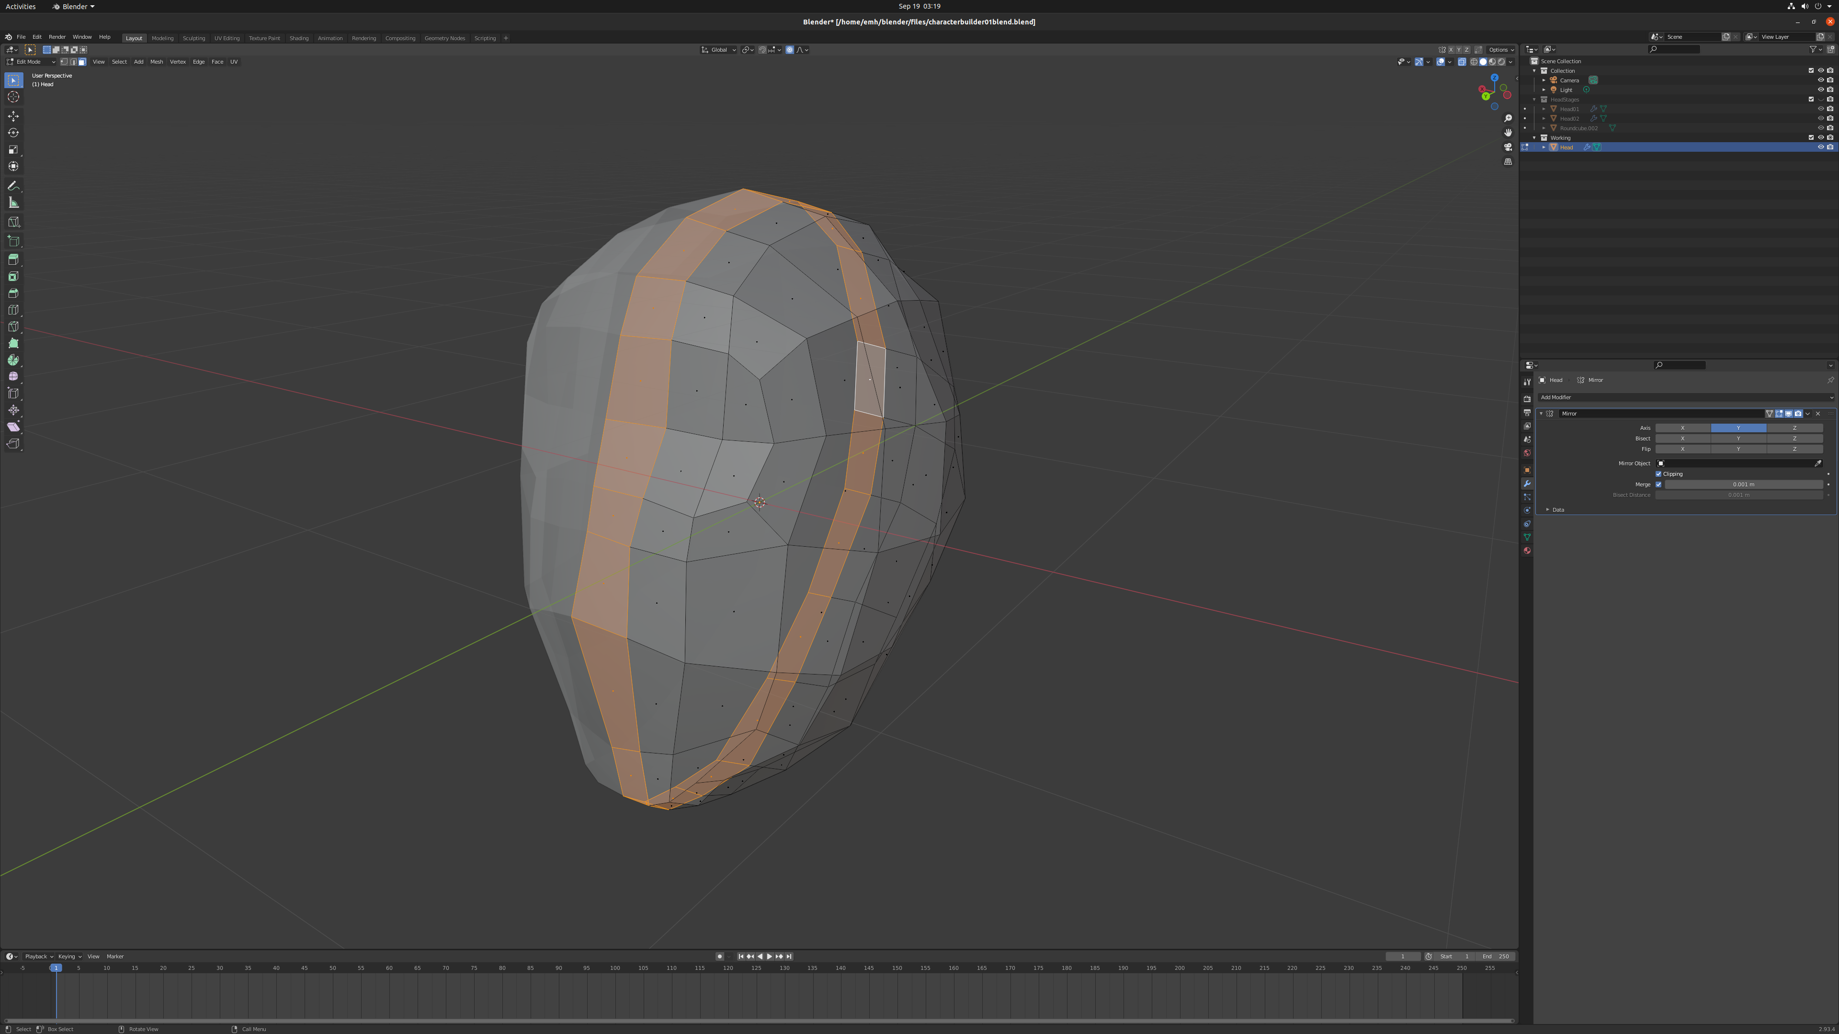The width and height of the screenshot is (1839, 1034).
Task: Open the Render properties tab icon
Action: pos(1527,399)
